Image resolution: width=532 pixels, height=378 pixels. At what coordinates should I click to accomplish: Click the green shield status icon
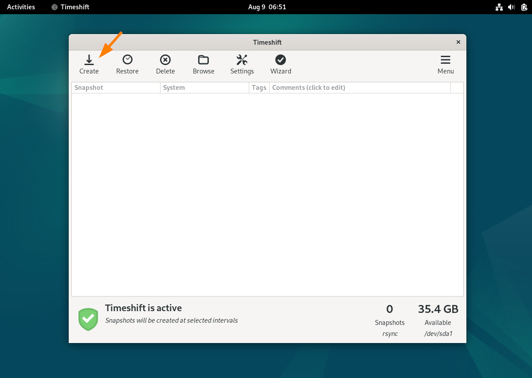tap(88, 319)
